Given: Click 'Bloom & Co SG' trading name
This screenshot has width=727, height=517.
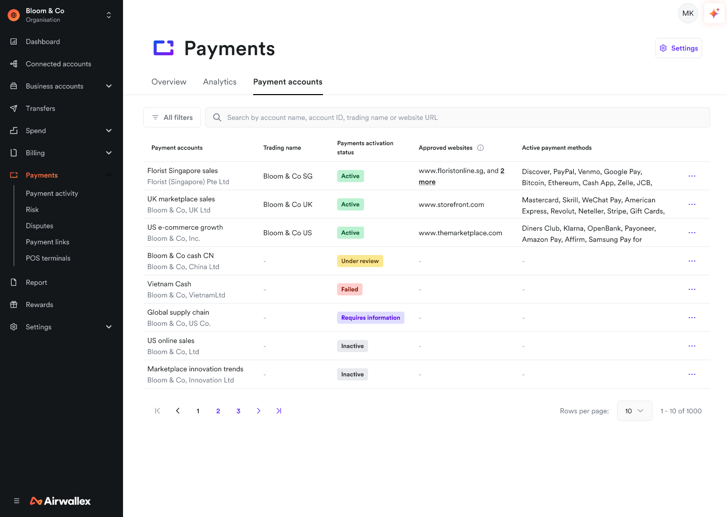Looking at the screenshot, I should pos(288,176).
